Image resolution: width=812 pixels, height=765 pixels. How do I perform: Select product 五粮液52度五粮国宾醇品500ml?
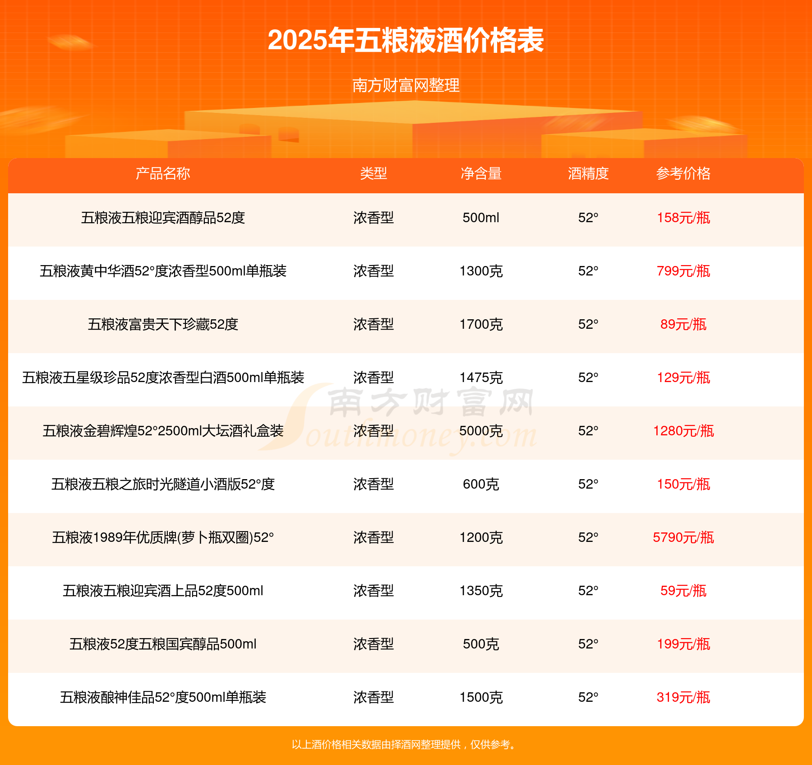coord(163,644)
